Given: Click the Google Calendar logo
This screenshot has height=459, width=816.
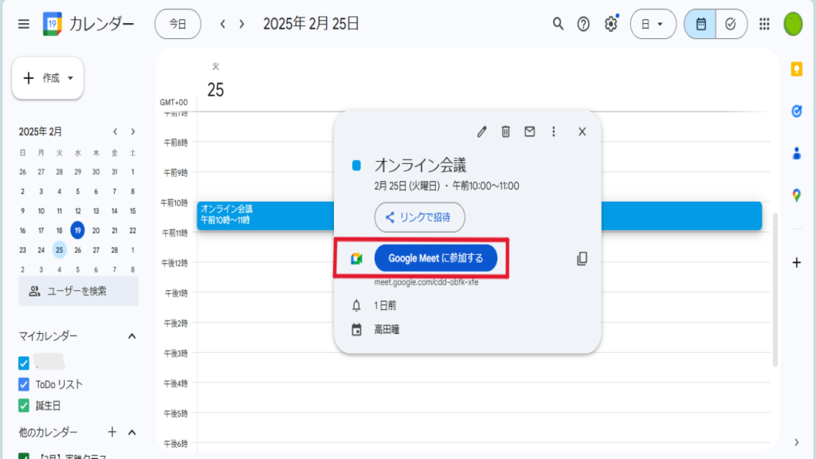Looking at the screenshot, I should coord(52,24).
